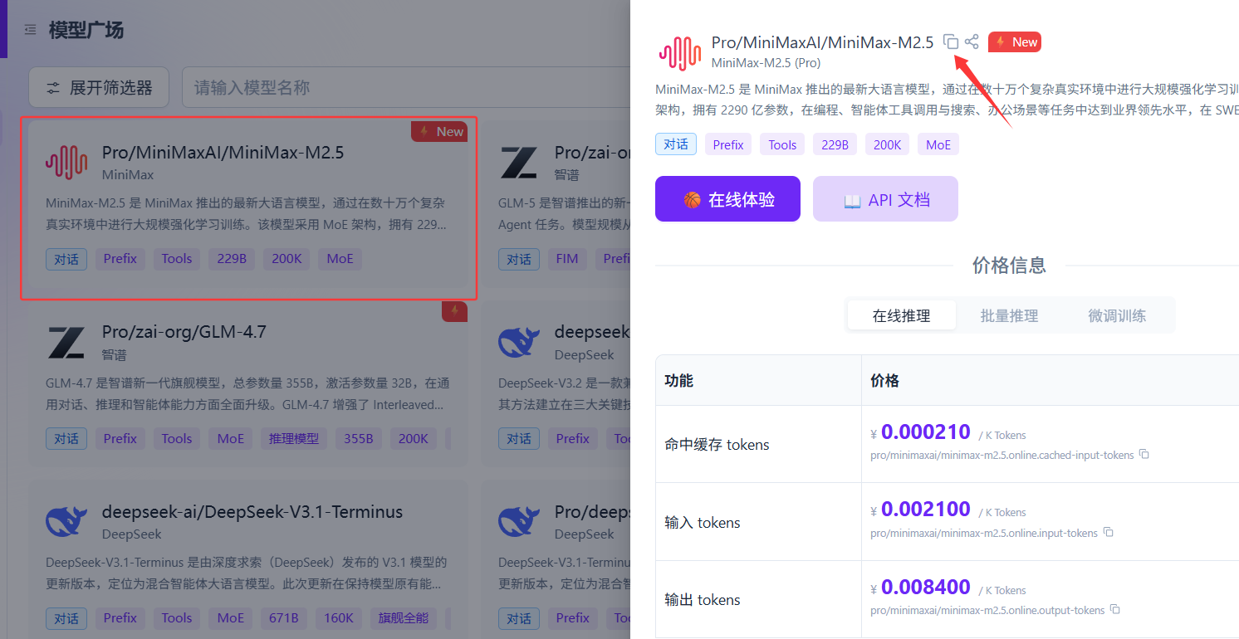Click the MiniMax-M2.5 (Pro) subtitle
The image size is (1239, 639).
tap(766, 63)
